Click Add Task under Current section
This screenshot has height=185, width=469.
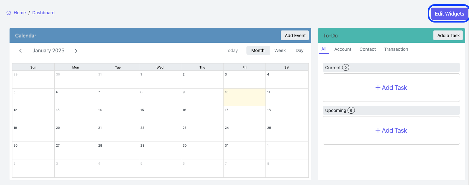coord(391,88)
